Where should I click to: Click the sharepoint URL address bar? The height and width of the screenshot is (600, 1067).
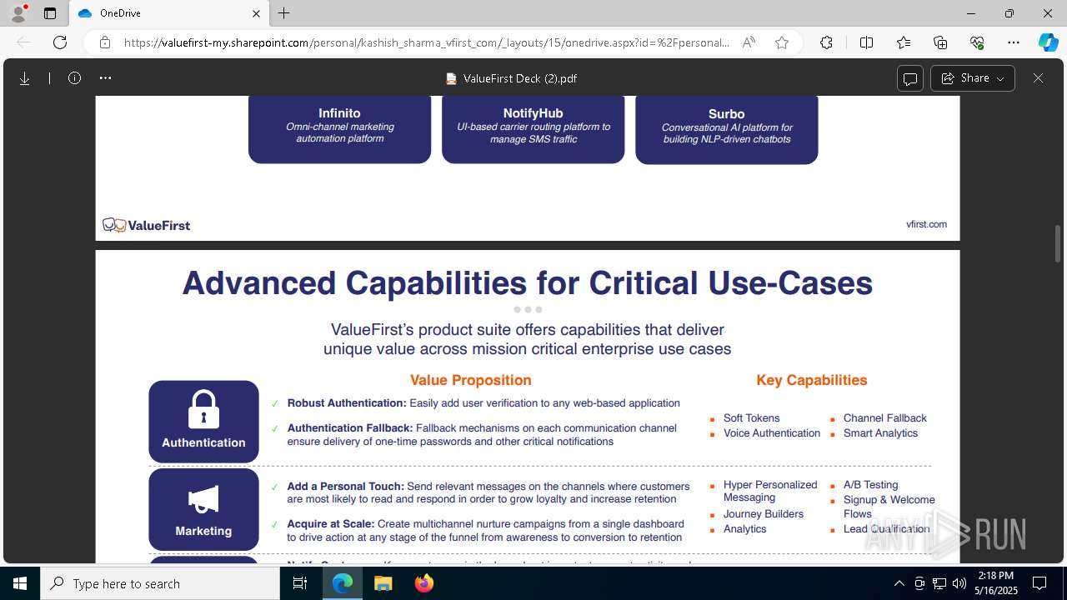pyautogui.click(x=426, y=42)
